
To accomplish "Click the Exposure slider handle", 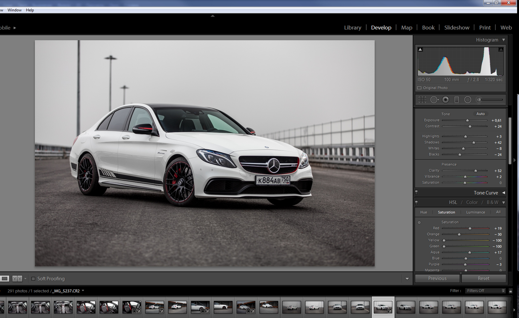I will point(467,121).
